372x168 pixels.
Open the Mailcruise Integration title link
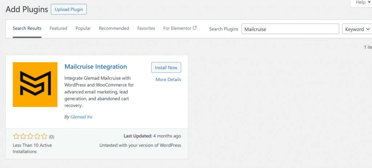[x=96, y=67]
